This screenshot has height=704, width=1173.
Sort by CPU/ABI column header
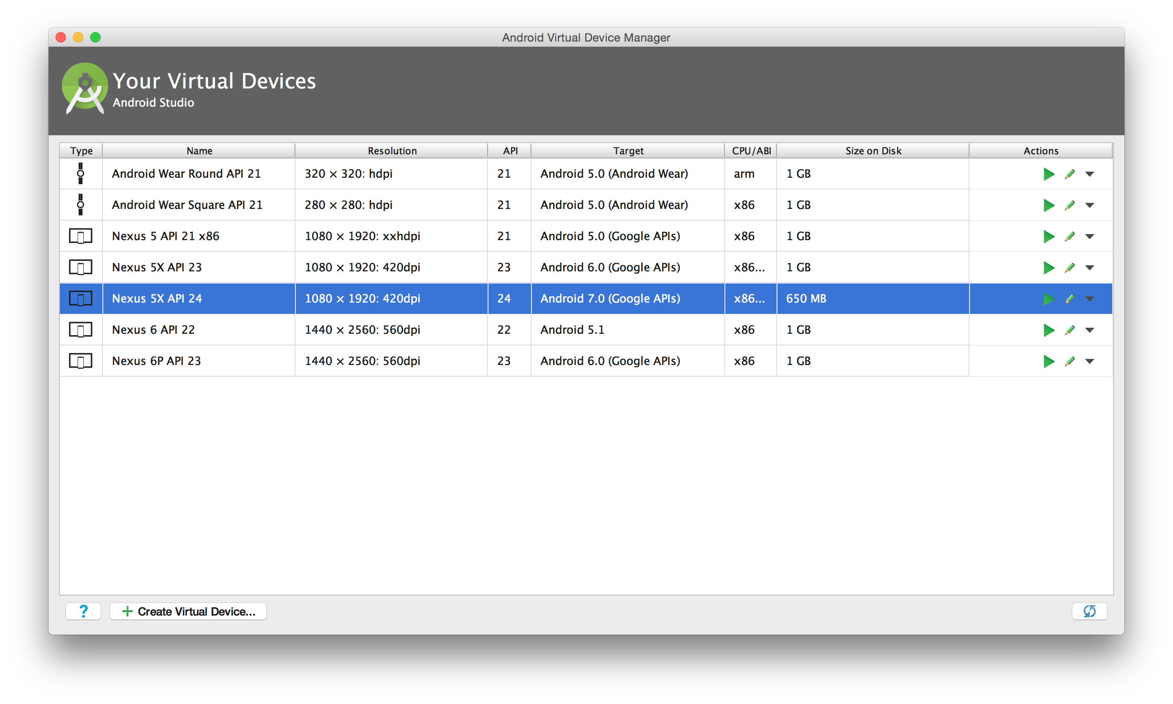(751, 150)
